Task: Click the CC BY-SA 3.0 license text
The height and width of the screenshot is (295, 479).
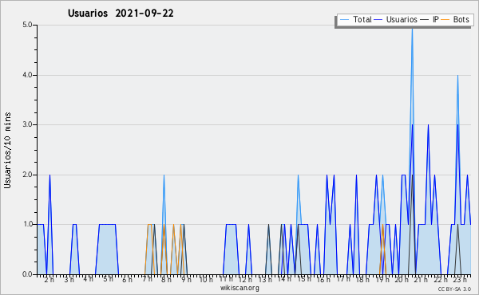Action: (454, 289)
